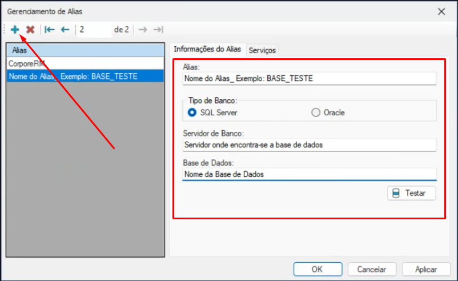
Task: Add a new alias with plus icon
Action: click(15, 30)
